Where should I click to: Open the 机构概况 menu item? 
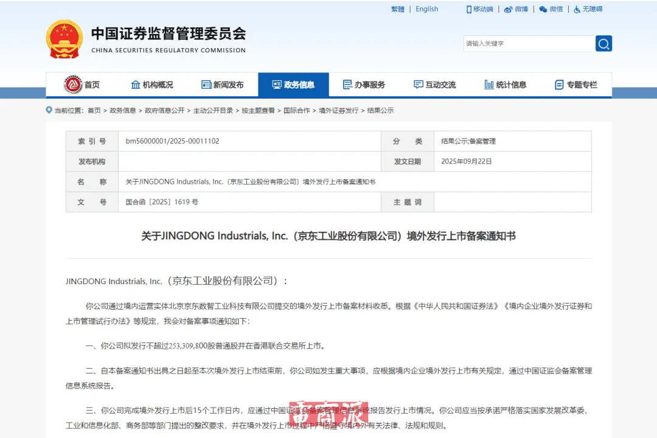tap(152, 85)
